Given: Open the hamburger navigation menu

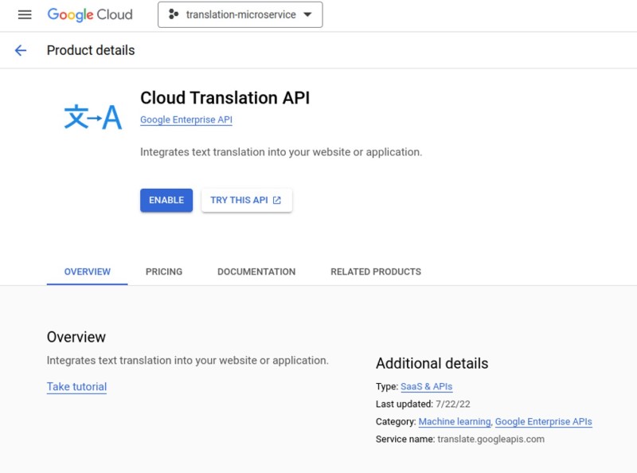Looking at the screenshot, I should (x=25, y=15).
